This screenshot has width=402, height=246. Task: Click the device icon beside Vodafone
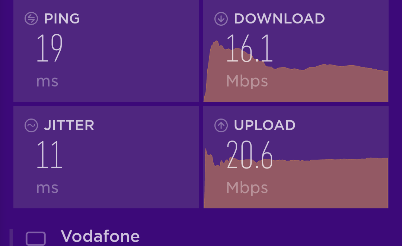tap(36, 239)
